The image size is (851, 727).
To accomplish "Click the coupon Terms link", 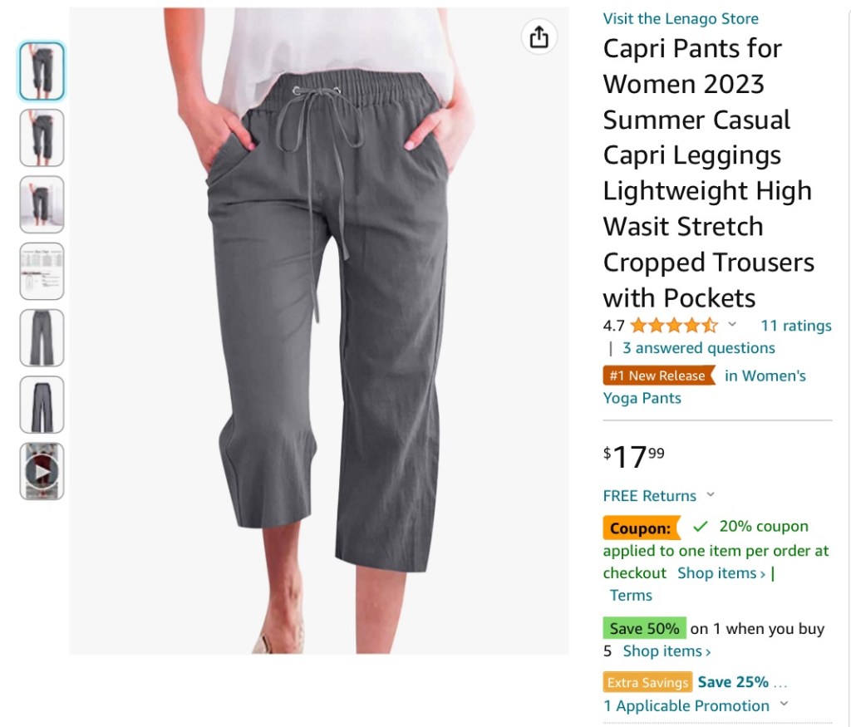I will coord(631,595).
